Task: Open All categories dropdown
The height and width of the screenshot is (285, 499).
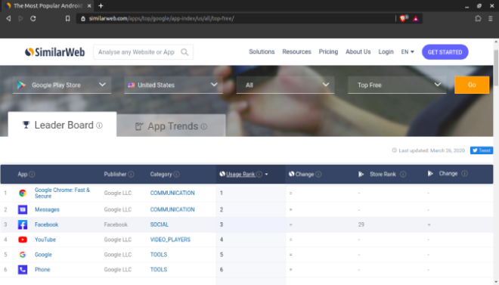Action: click(x=286, y=85)
